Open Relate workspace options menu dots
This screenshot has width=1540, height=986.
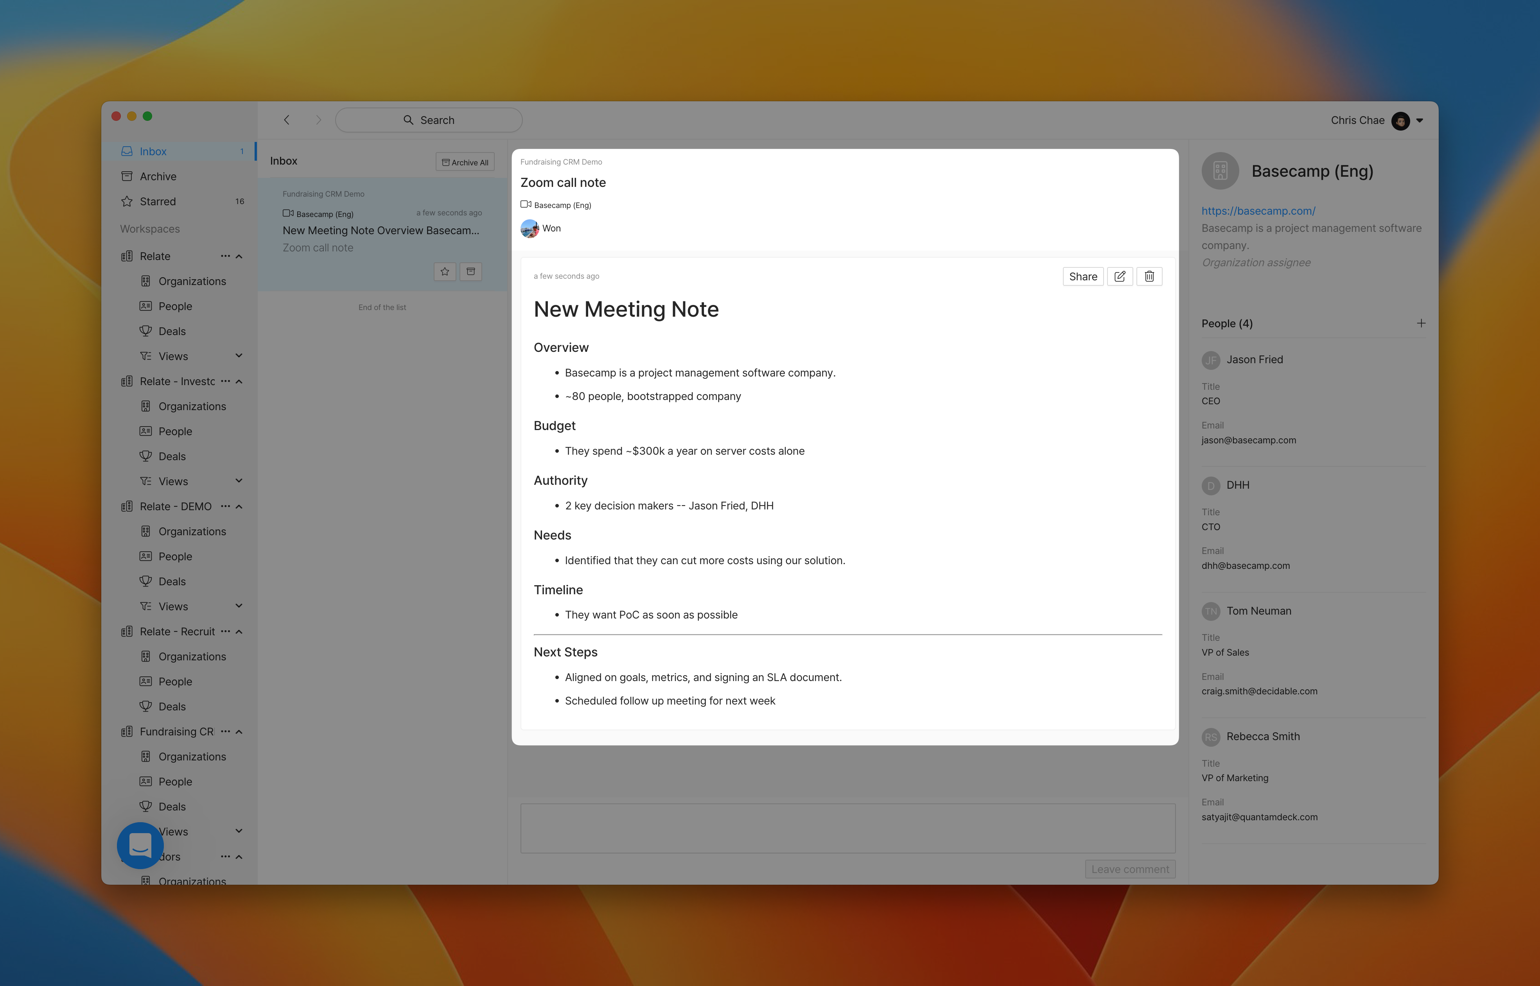[225, 256]
